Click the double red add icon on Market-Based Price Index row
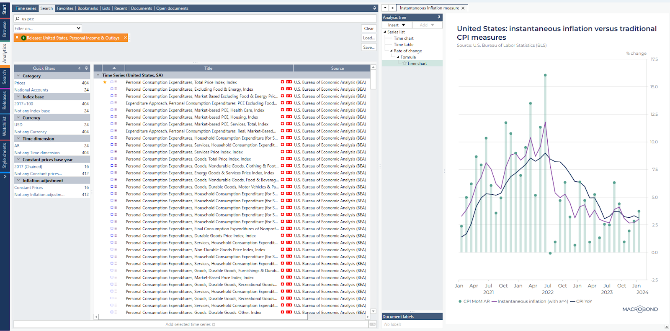Viewport: 670px width, 331px height. tap(289, 277)
